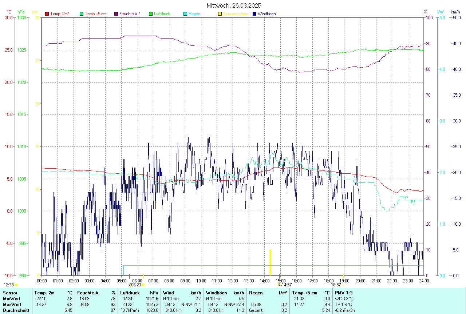Click the Regen legend label
The height and width of the screenshot is (314, 466).
tap(194, 14)
